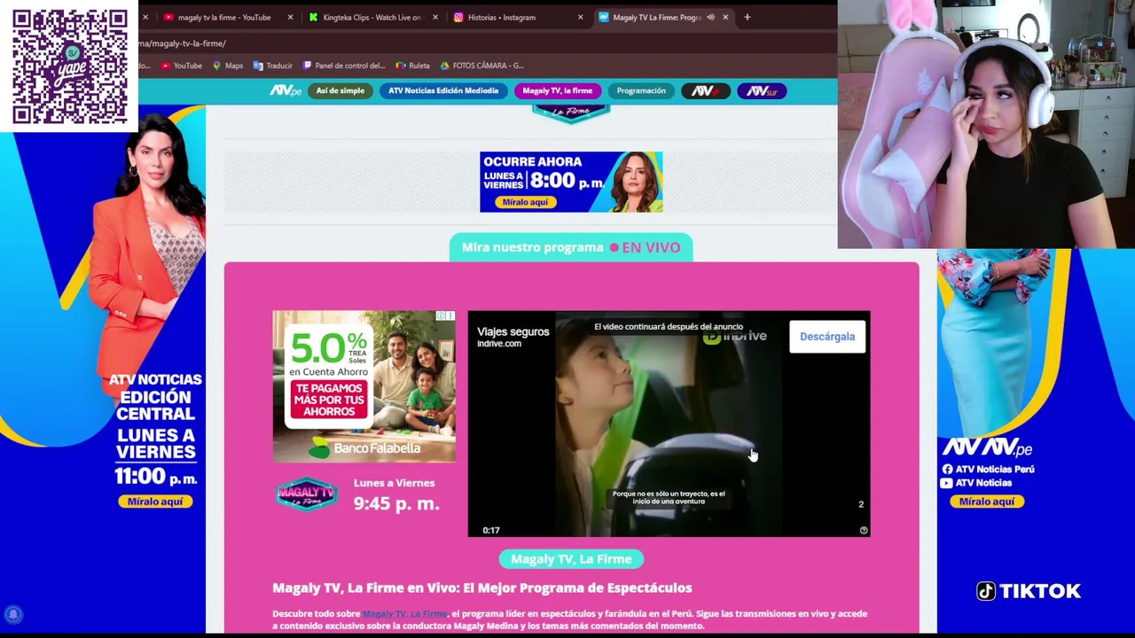
Task: Open the Programación menu item
Action: click(641, 90)
